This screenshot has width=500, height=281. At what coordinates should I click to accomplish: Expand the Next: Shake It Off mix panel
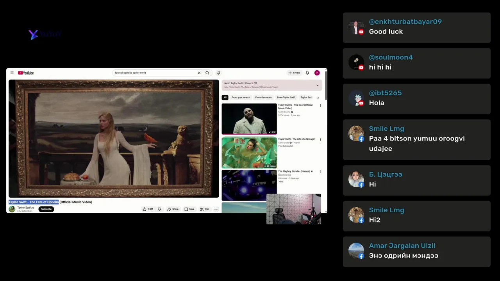tap(317, 85)
